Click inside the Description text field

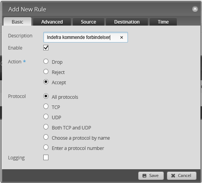[x=82, y=37]
